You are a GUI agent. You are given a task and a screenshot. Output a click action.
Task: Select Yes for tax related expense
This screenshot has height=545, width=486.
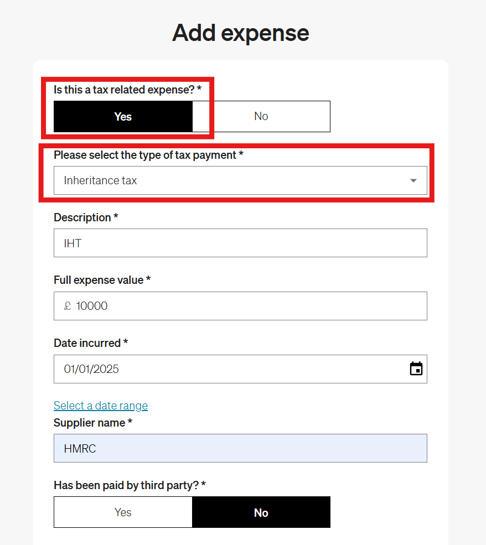click(x=123, y=117)
